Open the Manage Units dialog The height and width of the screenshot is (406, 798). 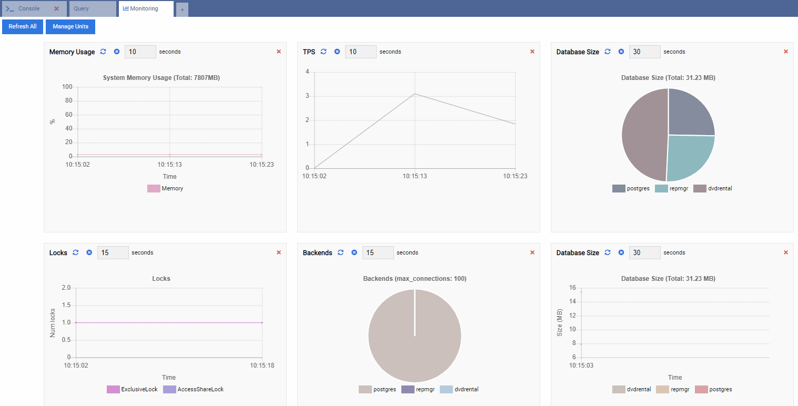click(70, 26)
